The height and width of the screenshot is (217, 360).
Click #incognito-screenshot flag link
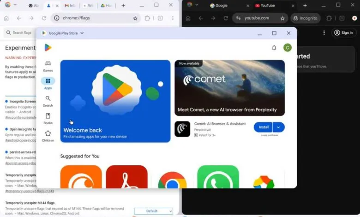tap(21, 117)
